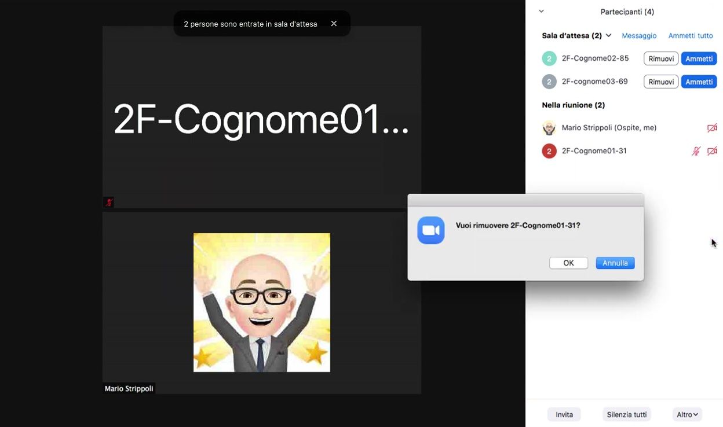Viewport: 723px width, 427px height.
Task: Click the red avatar of 2F-Cognome01-31
Action: point(549,151)
